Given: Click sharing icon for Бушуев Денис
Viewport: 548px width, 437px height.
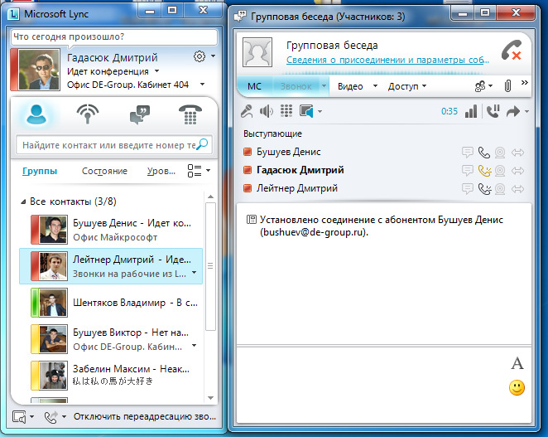Looking at the screenshot, I should point(517,153).
